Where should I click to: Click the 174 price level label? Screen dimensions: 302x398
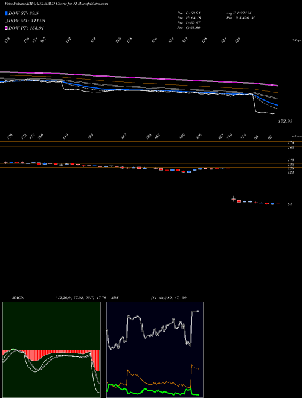point(291,143)
